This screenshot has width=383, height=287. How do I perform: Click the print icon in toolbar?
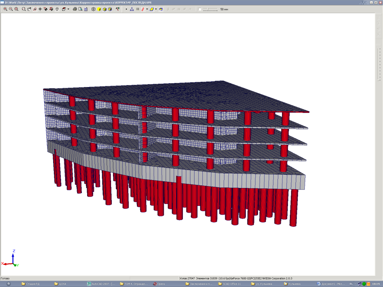tap(75, 9)
